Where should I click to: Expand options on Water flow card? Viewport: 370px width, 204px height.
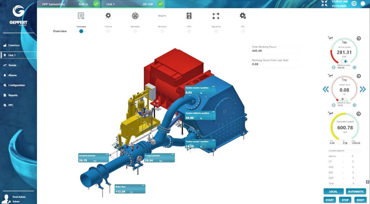pos(143,185)
